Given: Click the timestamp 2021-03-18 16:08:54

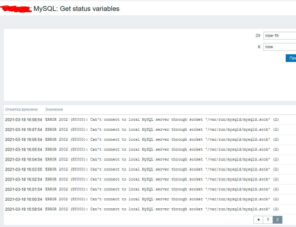Looking at the screenshot, I should pyautogui.click(x=23, y=120).
